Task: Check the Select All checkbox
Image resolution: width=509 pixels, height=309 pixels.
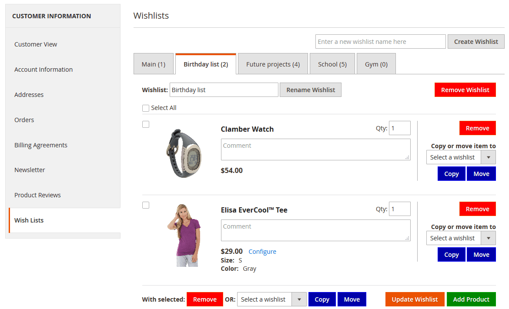Action: click(146, 108)
